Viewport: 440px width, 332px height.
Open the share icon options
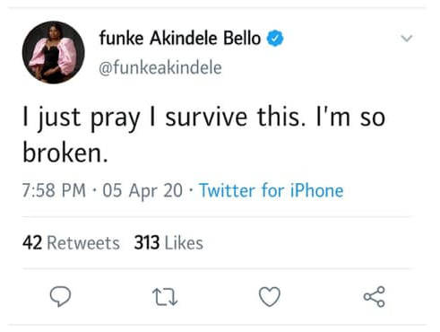click(x=375, y=296)
